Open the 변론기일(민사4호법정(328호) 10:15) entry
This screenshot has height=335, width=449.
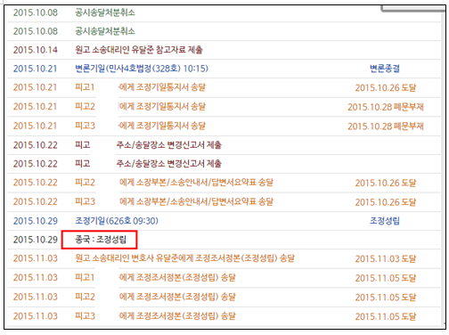coord(142,69)
